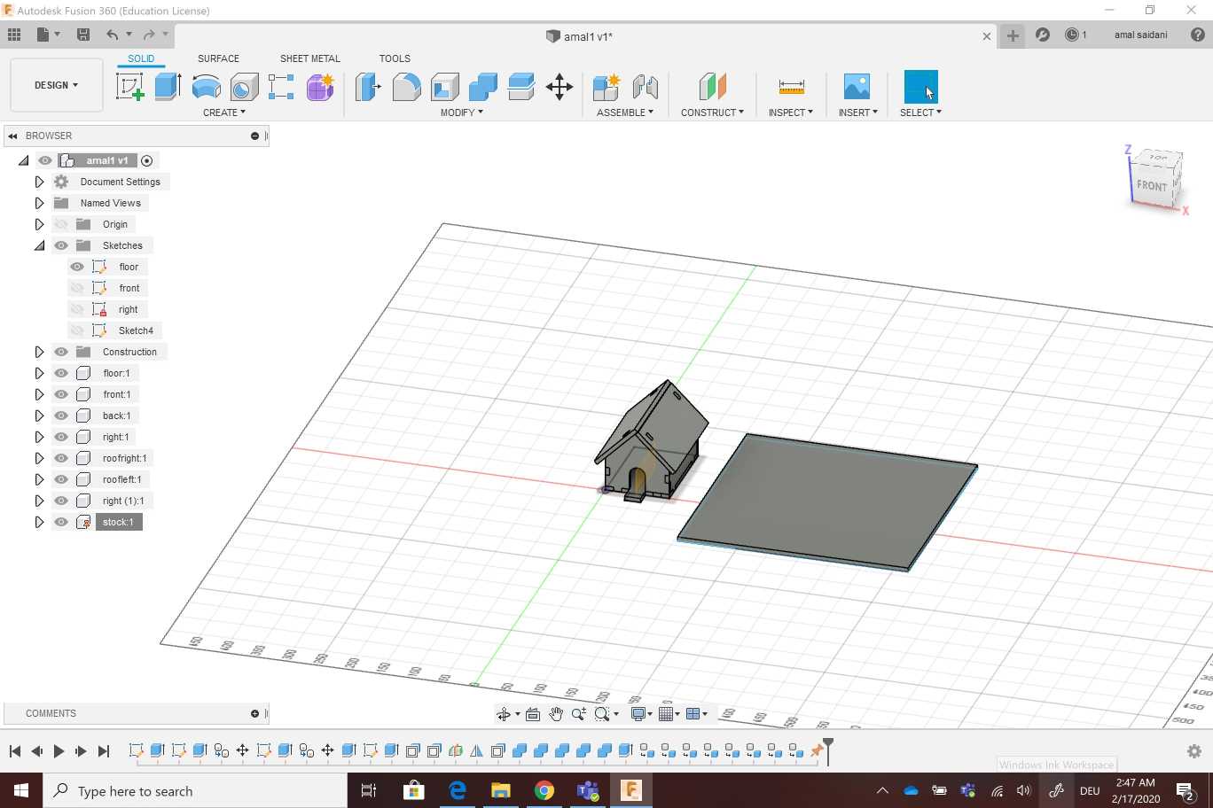Click the Move/Copy tool icon
The width and height of the screenshot is (1213, 808).
pyautogui.click(x=559, y=87)
